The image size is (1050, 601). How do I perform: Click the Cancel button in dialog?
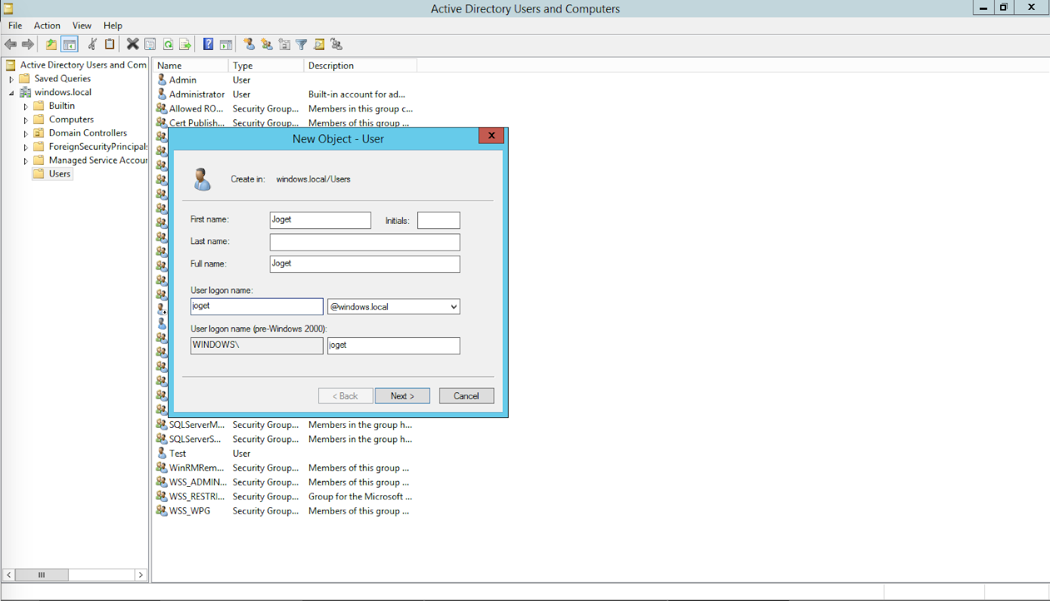467,396
